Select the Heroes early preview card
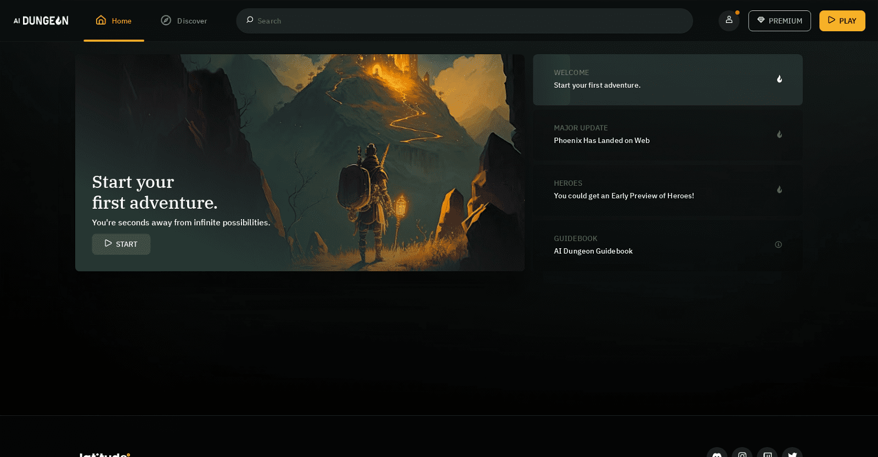This screenshot has height=457, width=878. click(x=658, y=190)
